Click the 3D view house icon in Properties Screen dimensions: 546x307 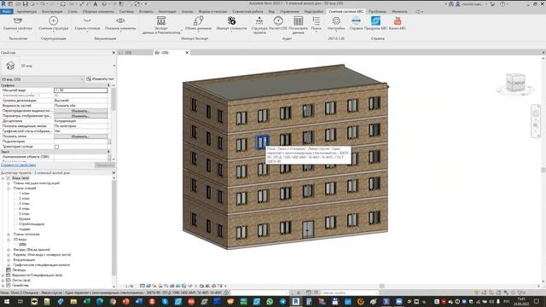10,66
